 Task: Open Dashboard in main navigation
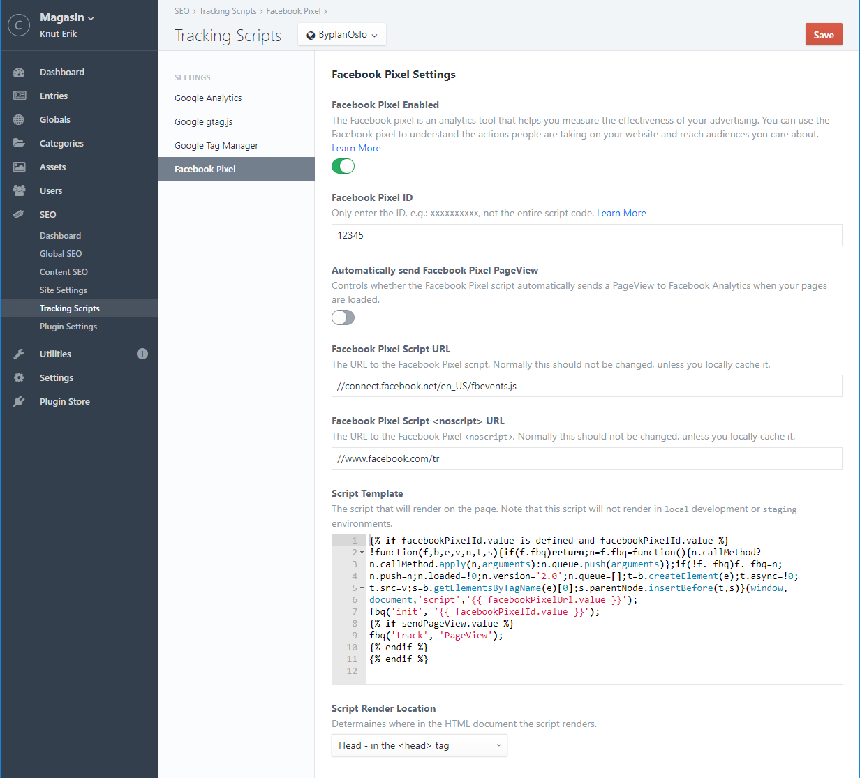(79, 72)
